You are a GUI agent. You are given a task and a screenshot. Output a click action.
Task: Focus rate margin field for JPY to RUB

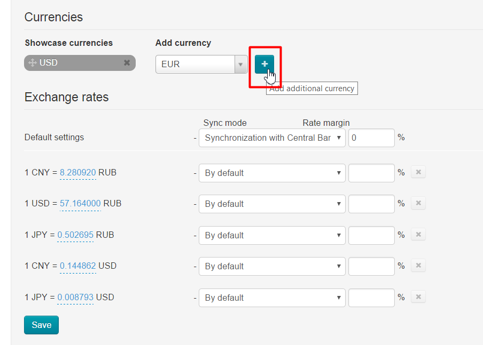tap(371, 235)
